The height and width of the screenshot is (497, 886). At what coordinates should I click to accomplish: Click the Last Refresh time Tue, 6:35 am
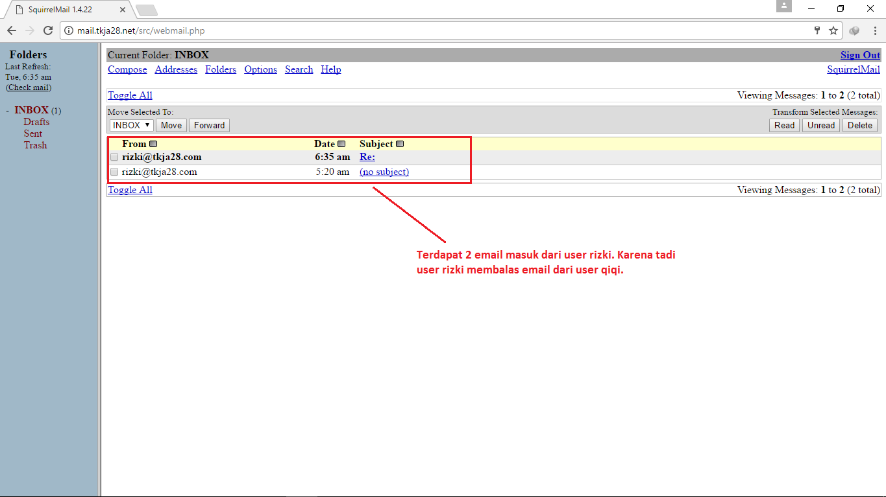(28, 77)
